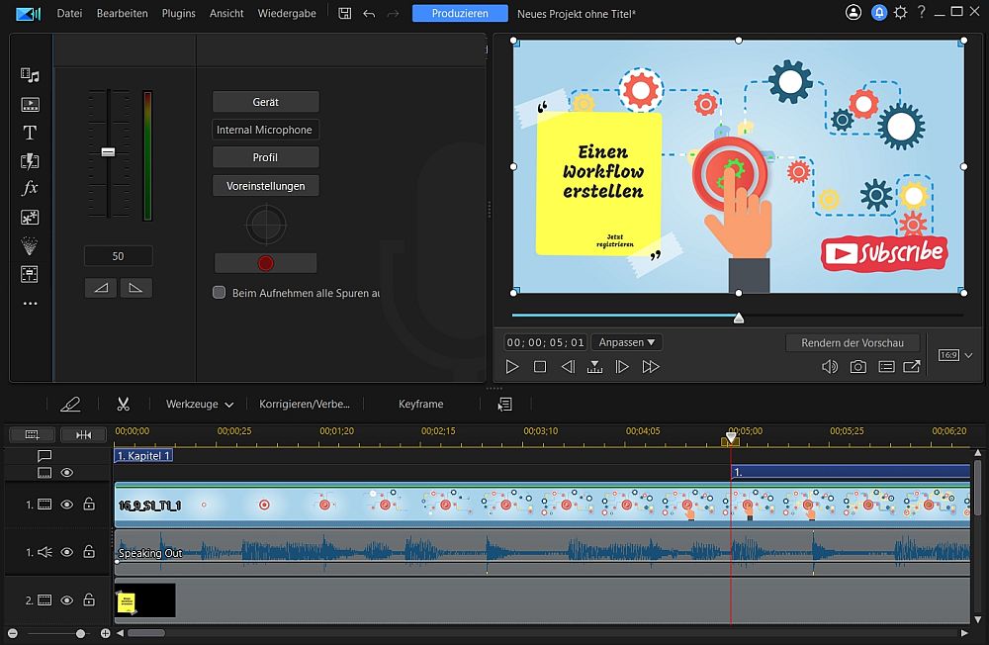Click the pen designer tool icon
The width and height of the screenshot is (989, 645).
(x=70, y=404)
